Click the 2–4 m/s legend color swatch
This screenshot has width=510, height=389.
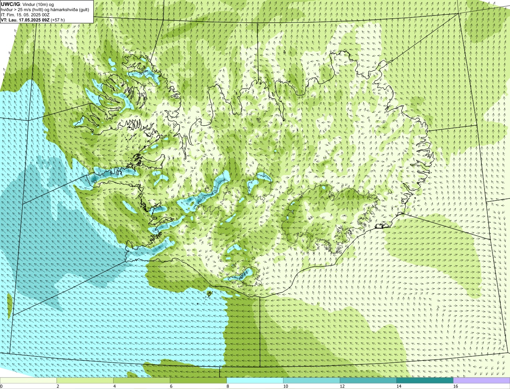(x=86, y=380)
